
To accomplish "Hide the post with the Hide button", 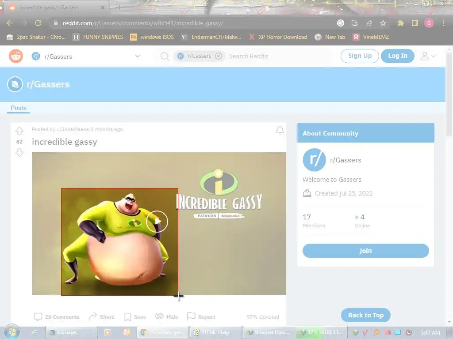I will coord(167,317).
